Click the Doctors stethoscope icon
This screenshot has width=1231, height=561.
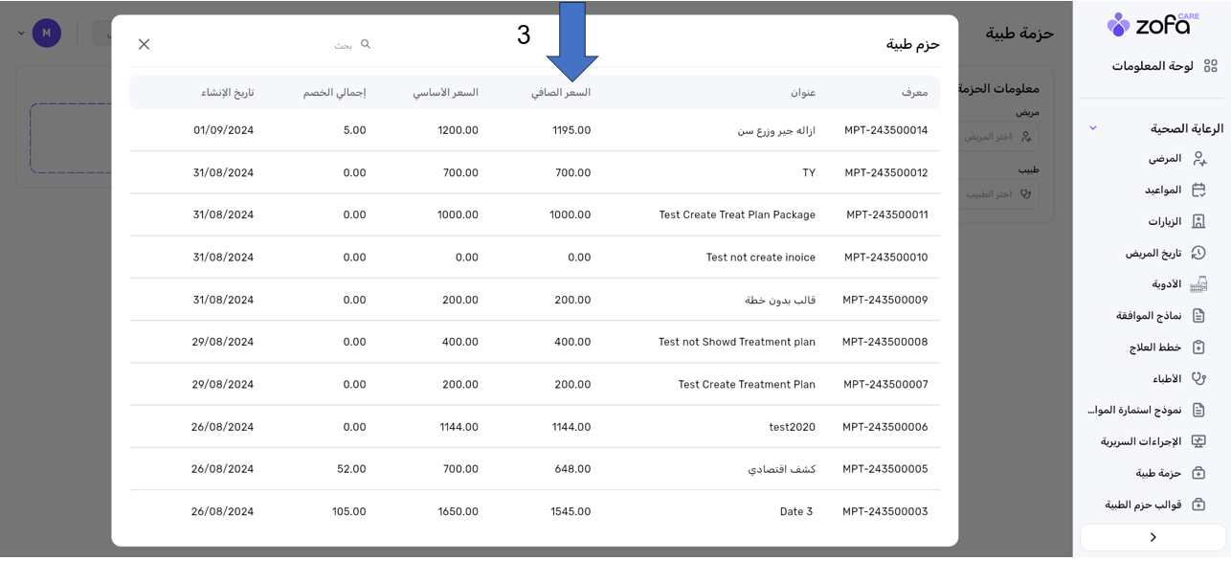tap(1198, 378)
